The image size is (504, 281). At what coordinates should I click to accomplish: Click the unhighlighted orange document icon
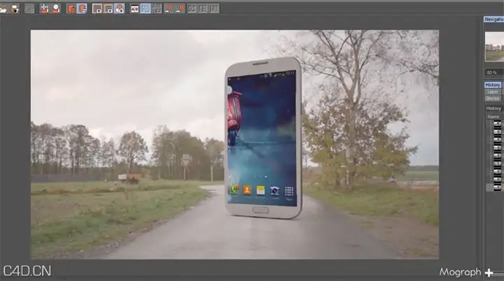71,8
